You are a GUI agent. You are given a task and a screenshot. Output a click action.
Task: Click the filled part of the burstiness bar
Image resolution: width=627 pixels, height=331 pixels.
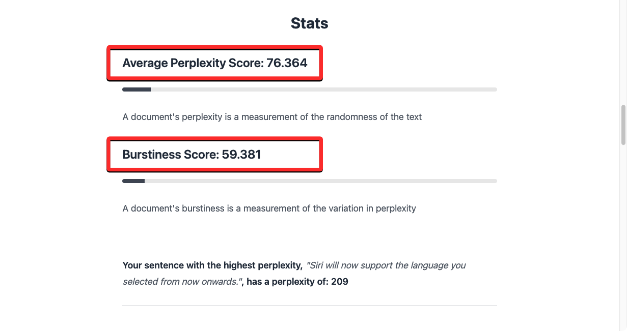click(x=133, y=181)
